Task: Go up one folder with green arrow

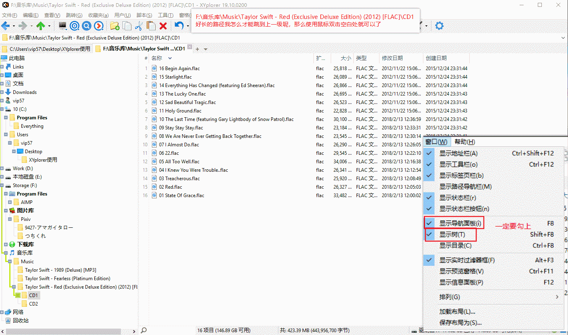Action: (x=40, y=26)
